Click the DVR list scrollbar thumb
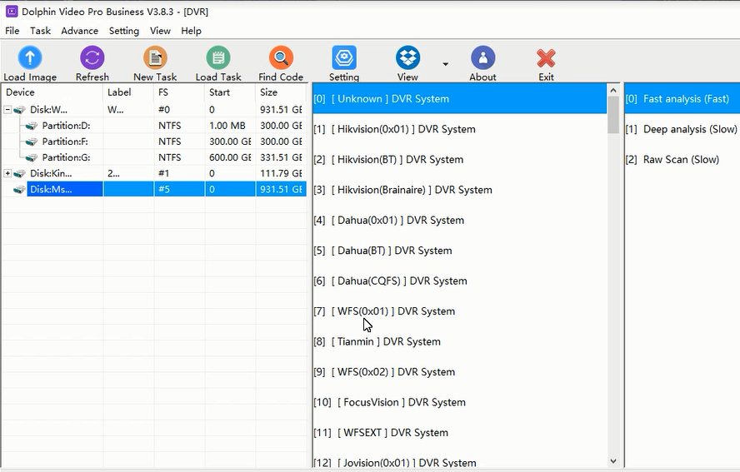Screen dimensions: 740x472 click(x=613, y=115)
